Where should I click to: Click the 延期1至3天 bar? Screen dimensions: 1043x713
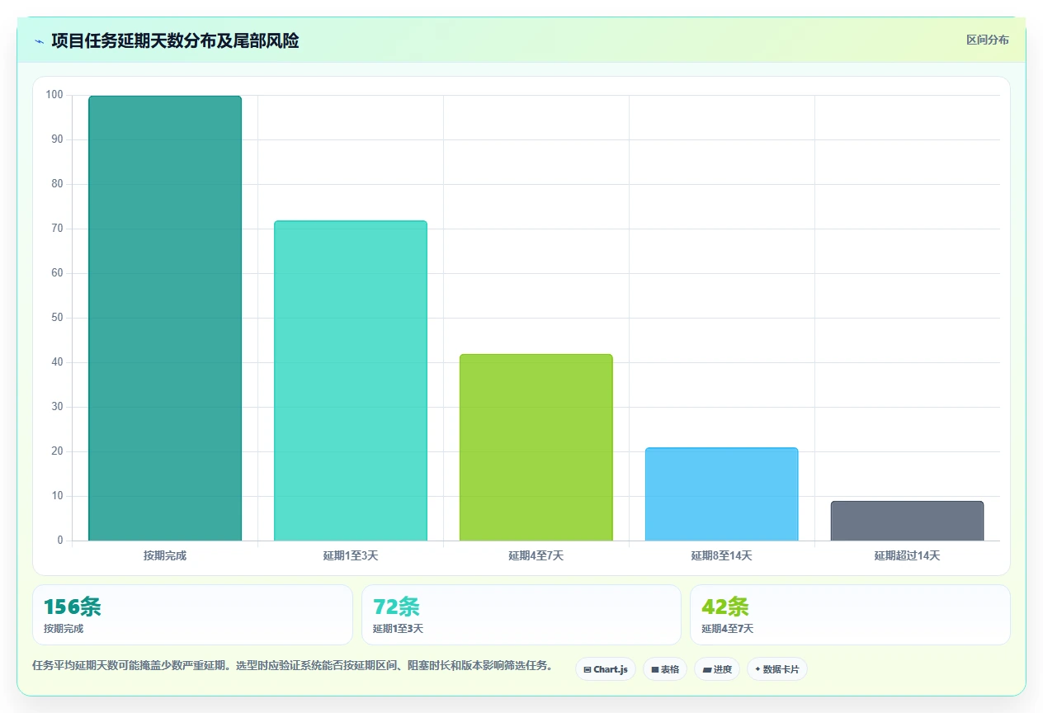click(x=351, y=380)
